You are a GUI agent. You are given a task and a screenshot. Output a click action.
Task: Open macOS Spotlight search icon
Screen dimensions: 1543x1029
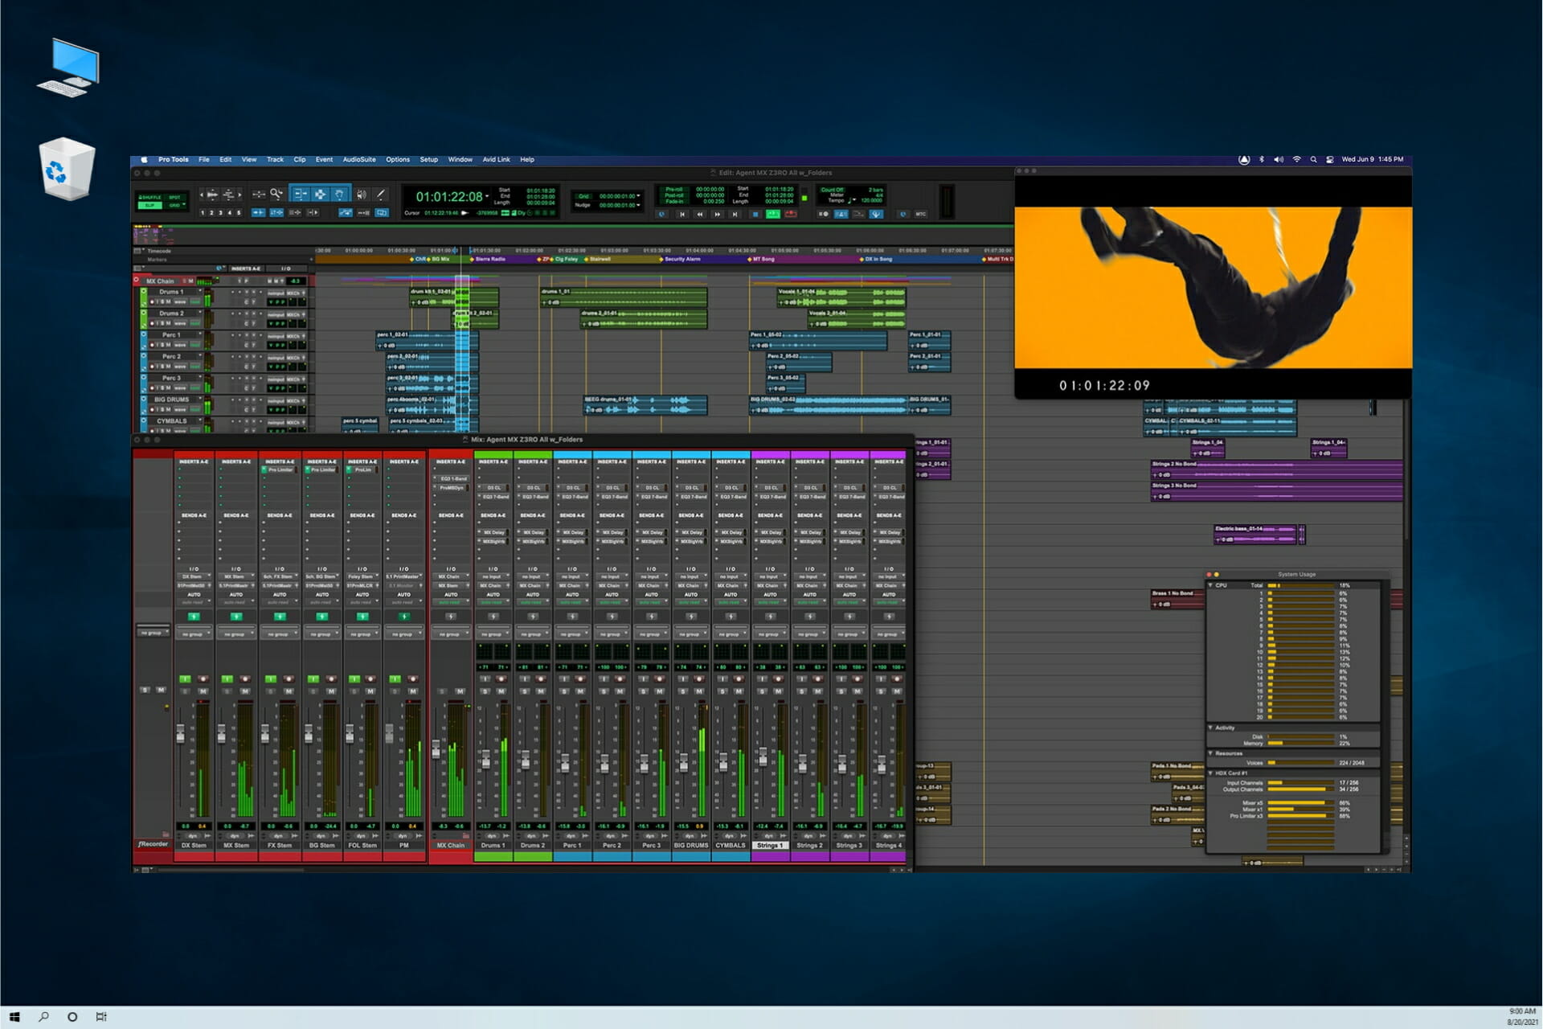(1313, 160)
